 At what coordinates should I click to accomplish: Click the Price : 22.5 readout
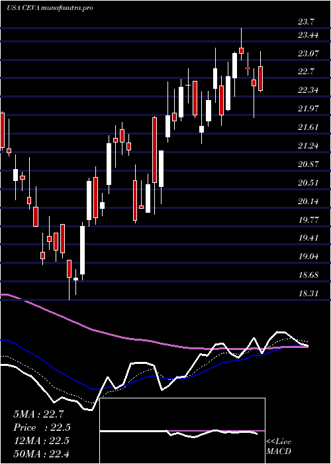pos(42,428)
